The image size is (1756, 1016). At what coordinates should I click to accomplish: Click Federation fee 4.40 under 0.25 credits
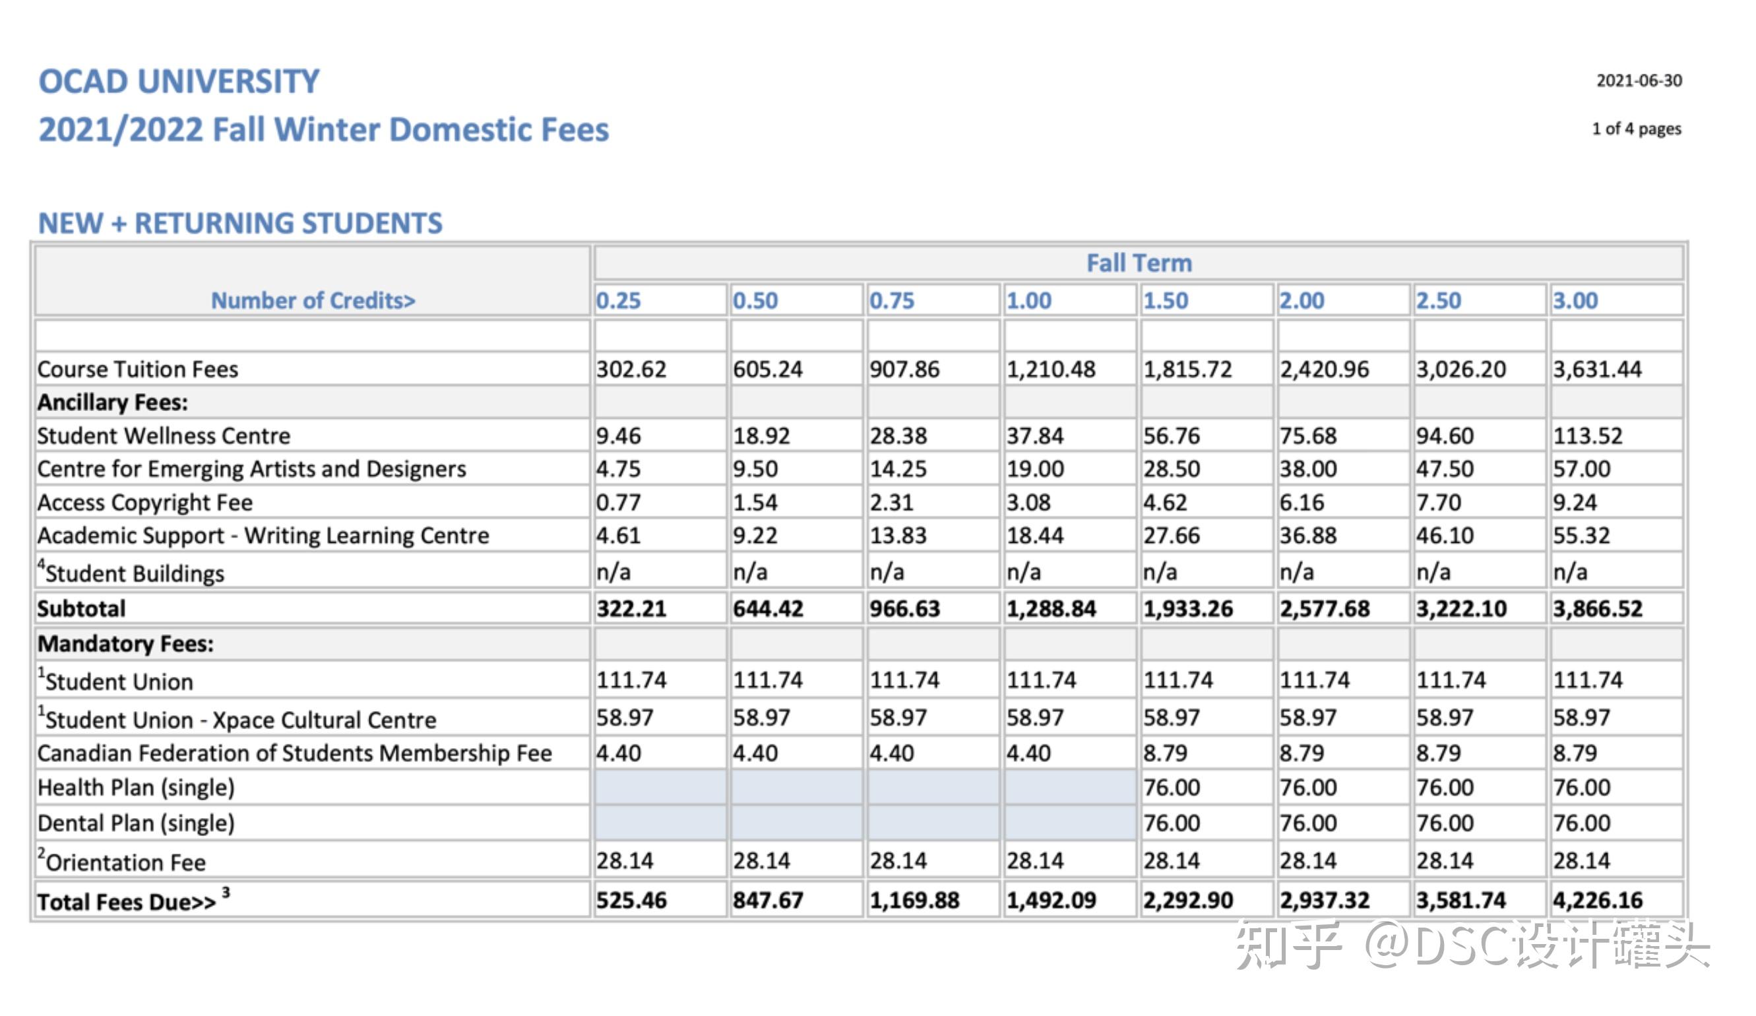(x=618, y=753)
